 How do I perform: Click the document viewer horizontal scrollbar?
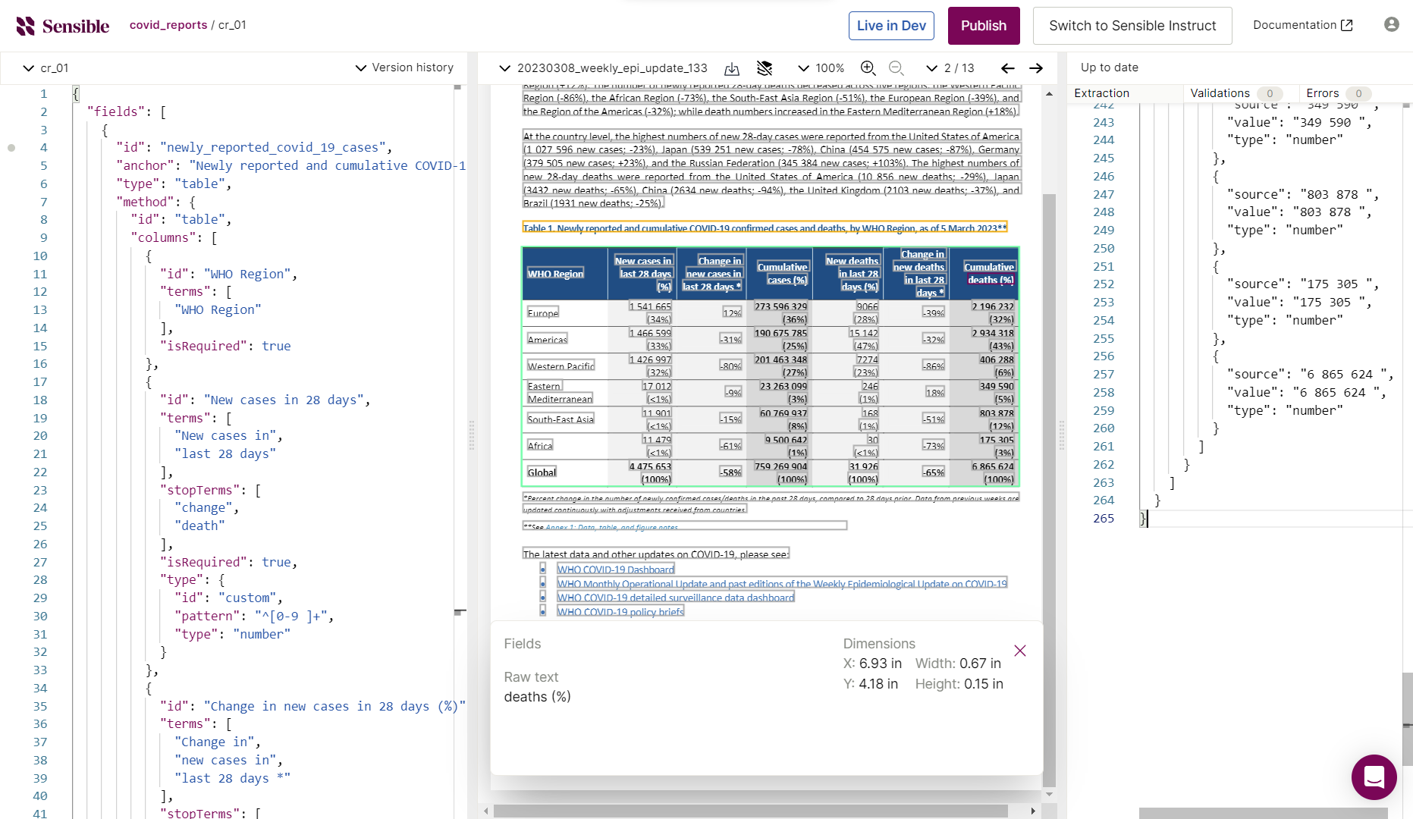click(x=751, y=811)
